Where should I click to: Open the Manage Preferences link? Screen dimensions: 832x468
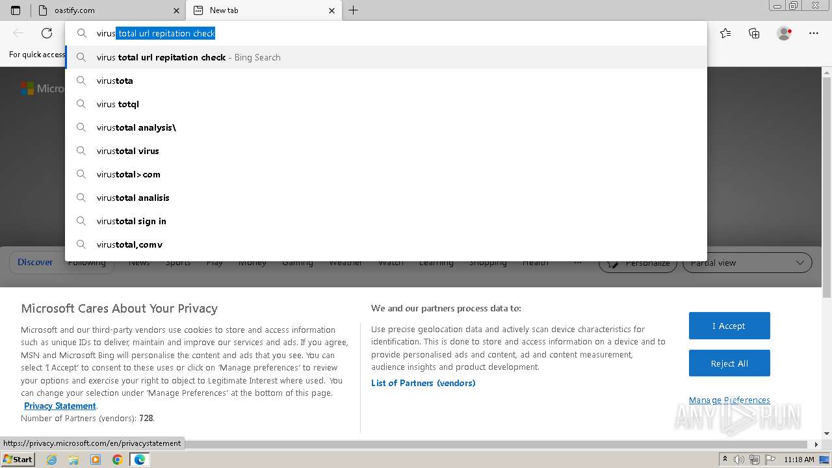tap(729, 400)
